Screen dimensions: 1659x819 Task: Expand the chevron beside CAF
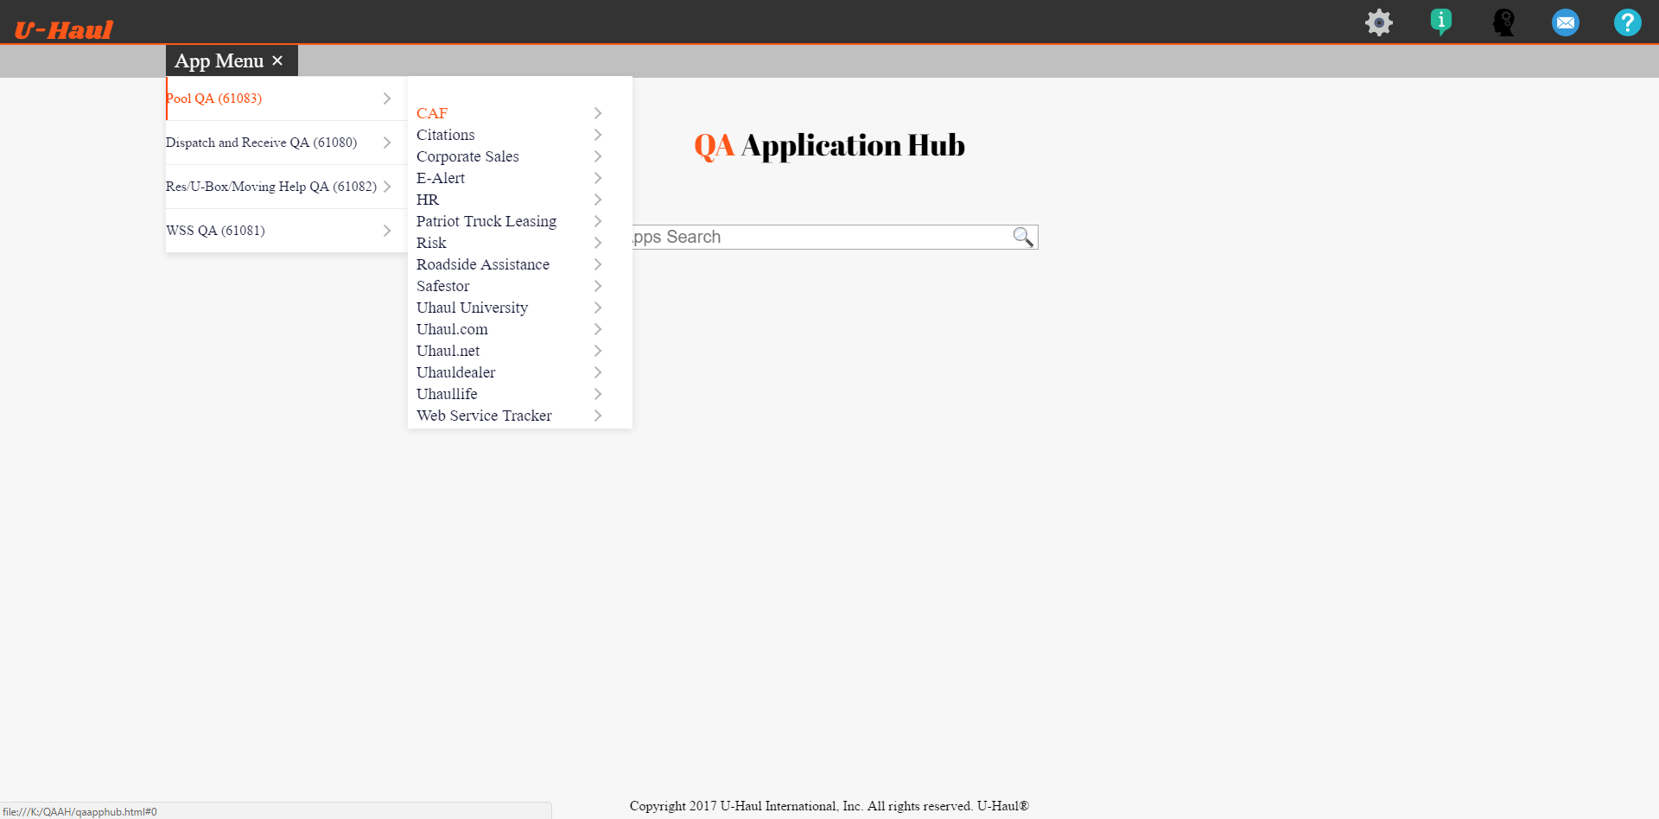pos(598,113)
